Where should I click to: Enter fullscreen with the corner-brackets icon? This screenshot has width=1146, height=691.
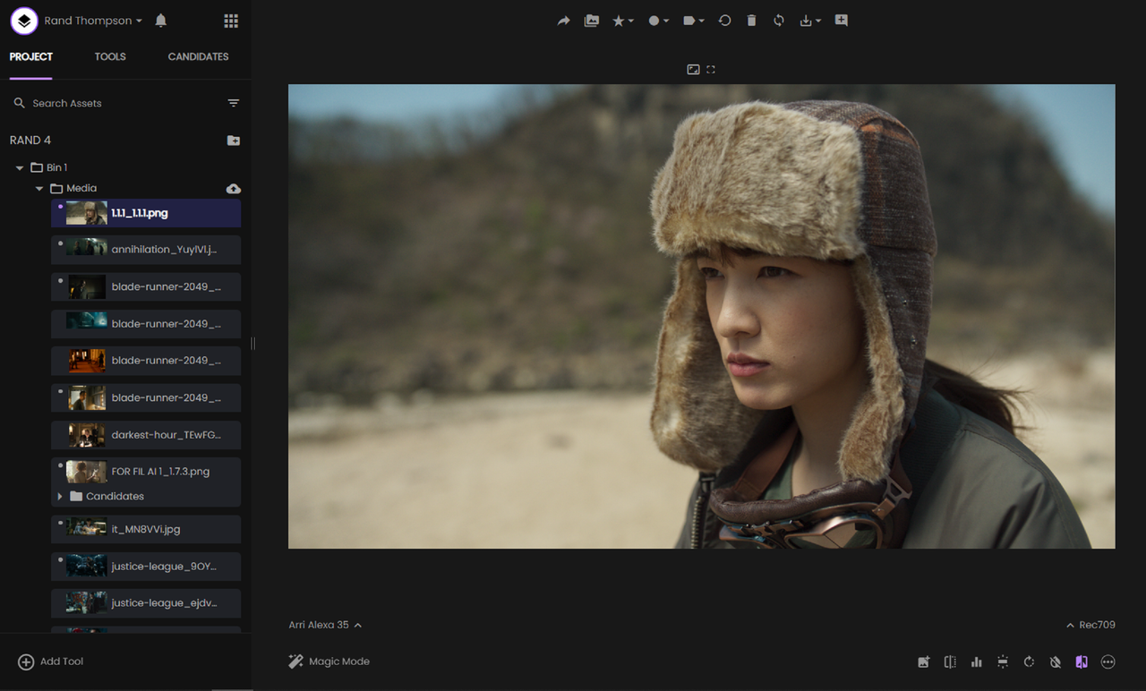711,69
